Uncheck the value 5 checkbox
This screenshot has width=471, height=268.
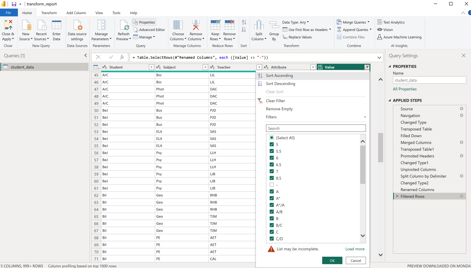click(x=272, y=144)
